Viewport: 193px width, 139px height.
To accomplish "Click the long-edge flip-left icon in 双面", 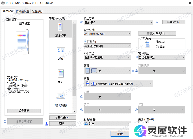I will 87,84.
